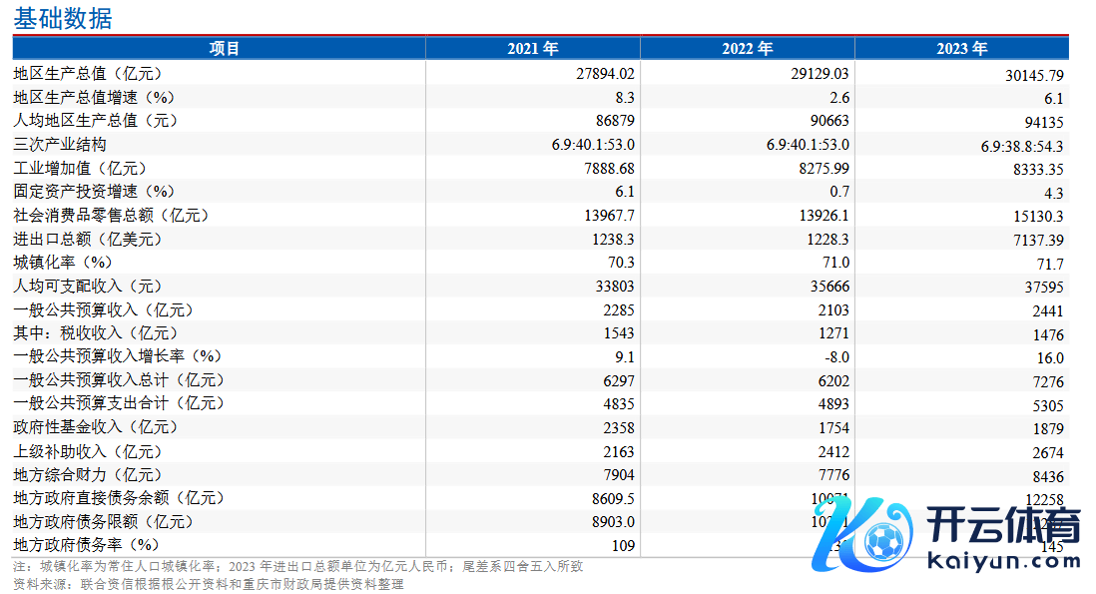
Task: Click the 三次产业结构 row label
Action: [60, 145]
